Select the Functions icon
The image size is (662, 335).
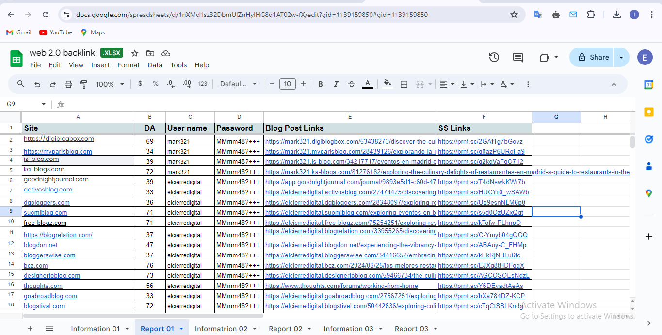tap(60, 104)
